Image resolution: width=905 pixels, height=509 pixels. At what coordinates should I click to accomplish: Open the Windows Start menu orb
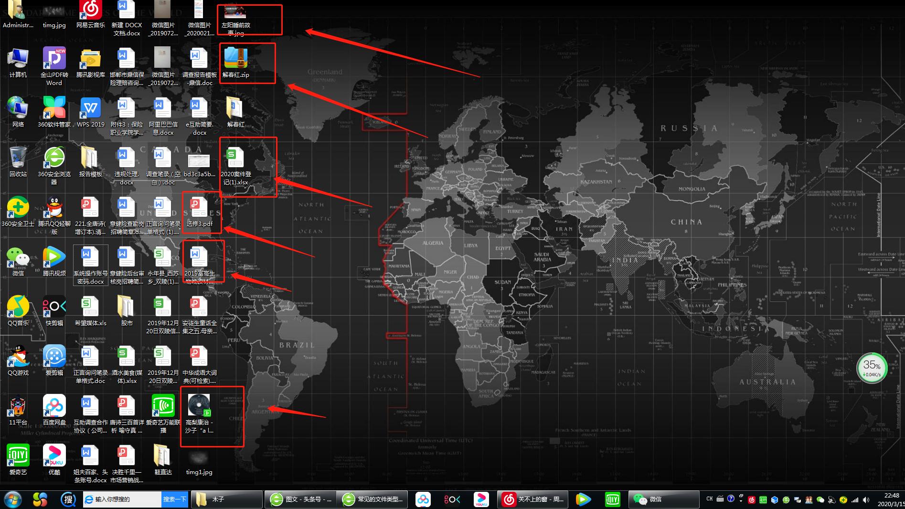(13, 499)
